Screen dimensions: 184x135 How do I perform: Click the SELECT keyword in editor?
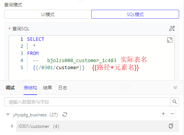(x=36, y=39)
